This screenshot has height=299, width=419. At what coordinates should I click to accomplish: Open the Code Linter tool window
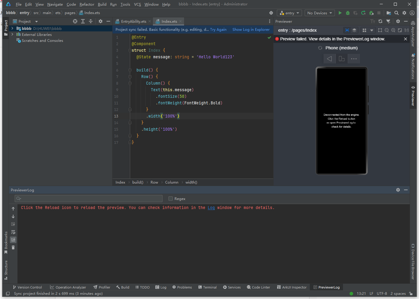point(259,287)
